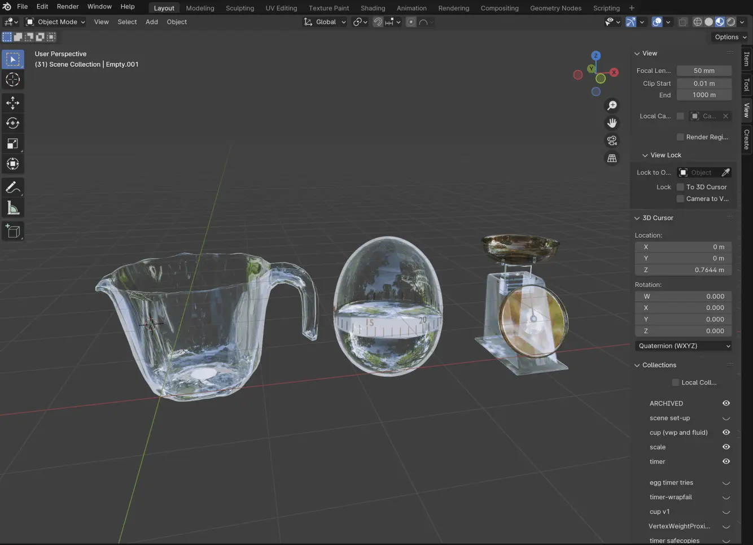The height and width of the screenshot is (545, 753).
Task: Choose the Move tool
Action: [x=13, y=103]
